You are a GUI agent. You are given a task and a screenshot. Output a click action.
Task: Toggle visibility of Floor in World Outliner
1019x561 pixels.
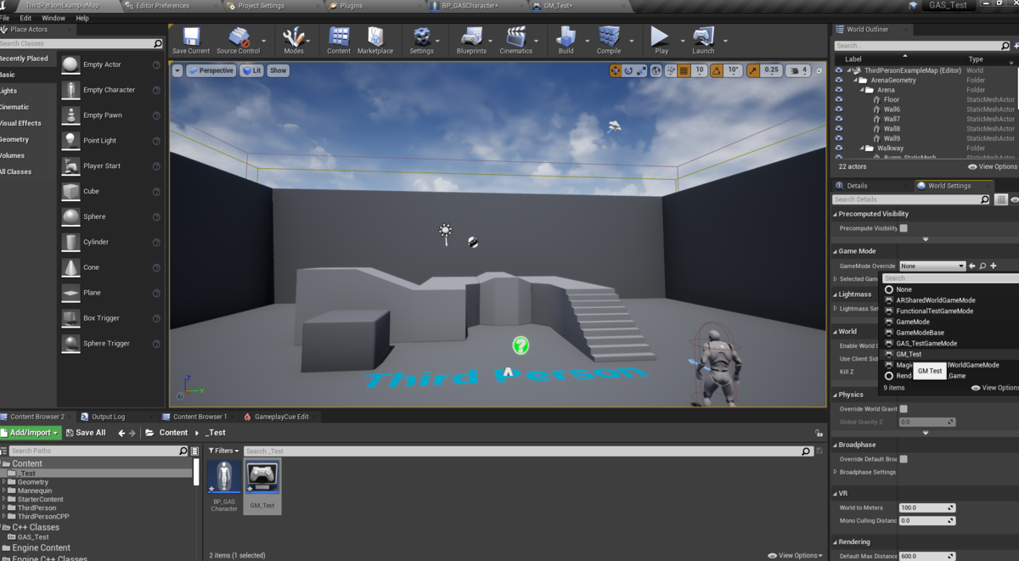point(839,100)
